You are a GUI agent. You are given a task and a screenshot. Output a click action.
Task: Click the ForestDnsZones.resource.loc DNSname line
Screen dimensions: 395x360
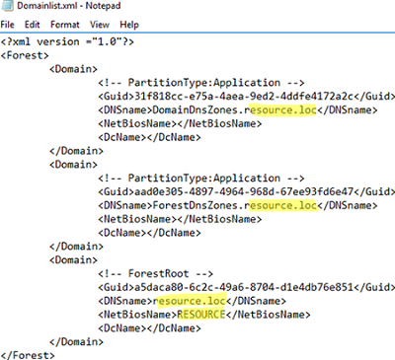point(238,205)
